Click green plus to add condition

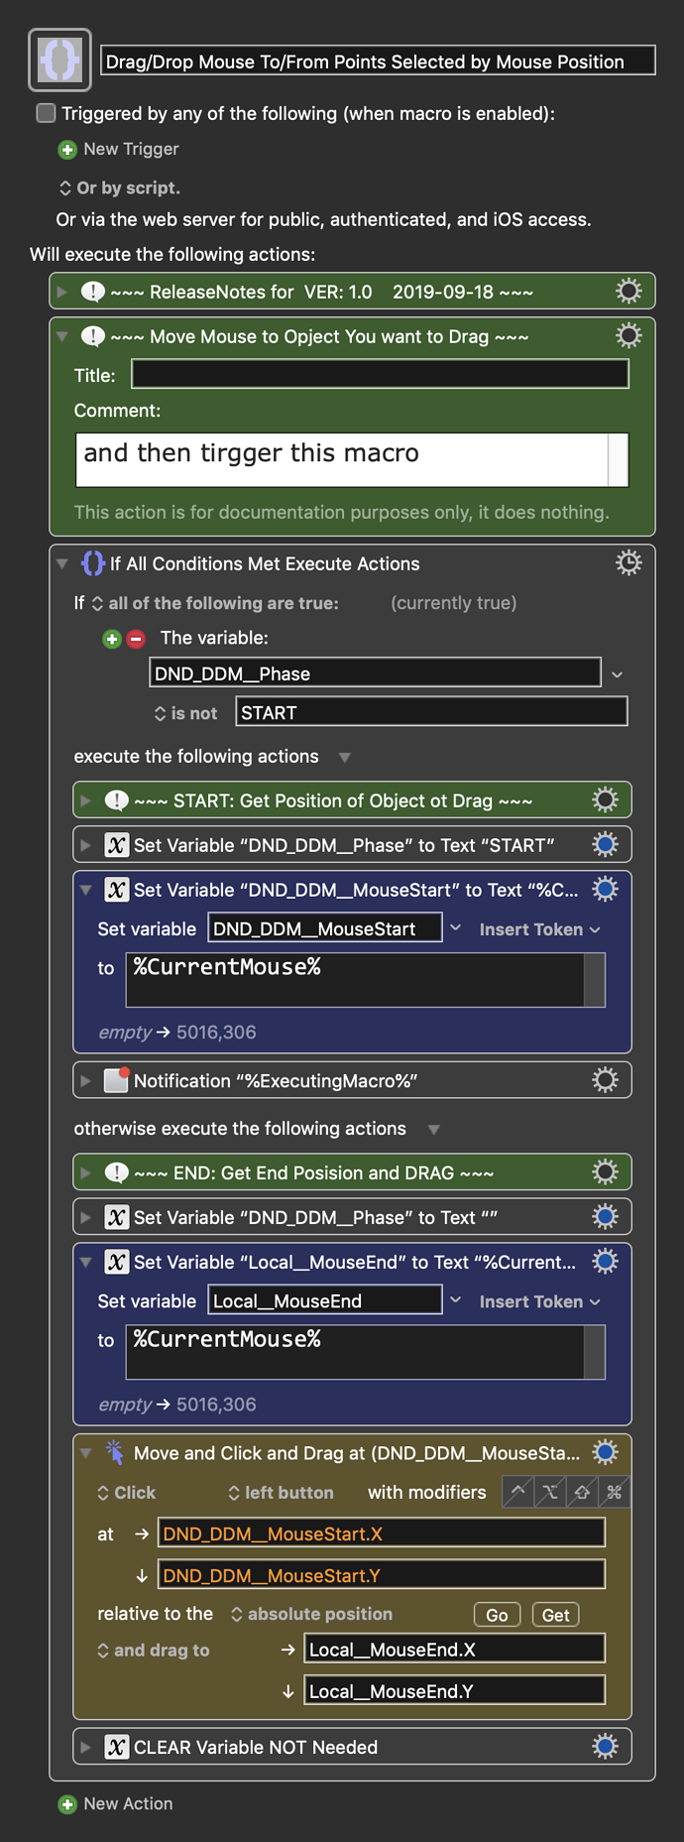tap(112, 639)
